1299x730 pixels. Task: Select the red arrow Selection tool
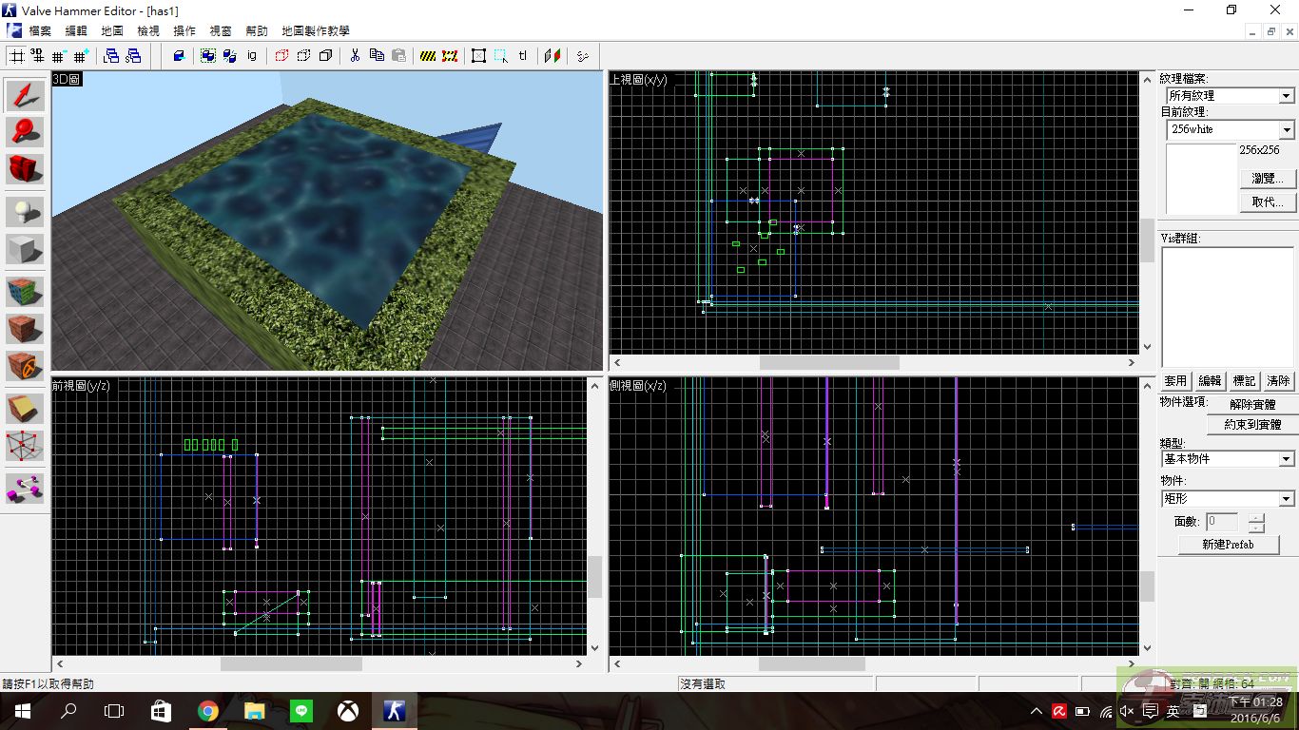[x=26, y=96]
